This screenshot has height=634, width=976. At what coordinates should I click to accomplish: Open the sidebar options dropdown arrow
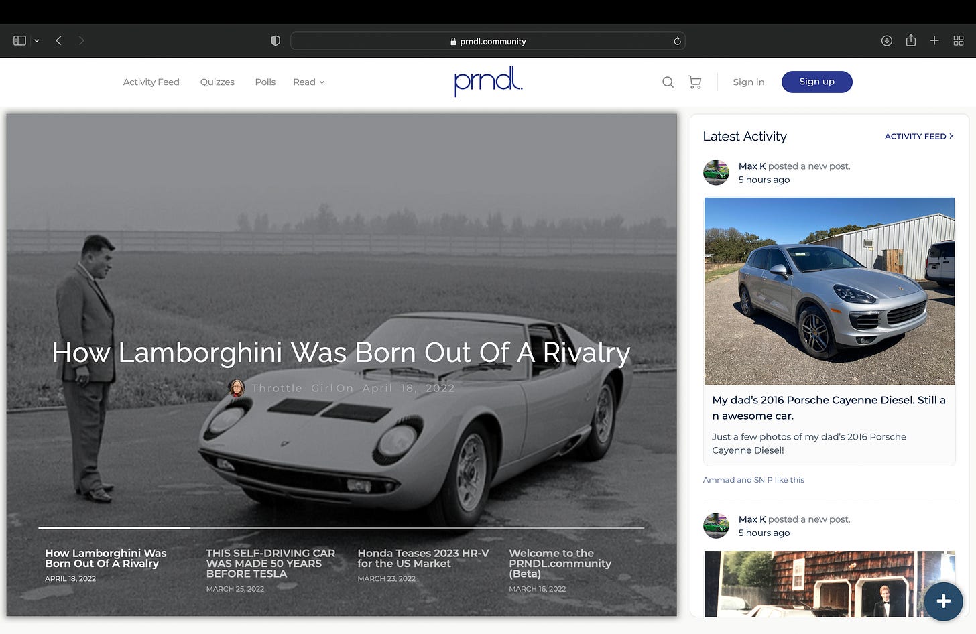click(37, 41)
